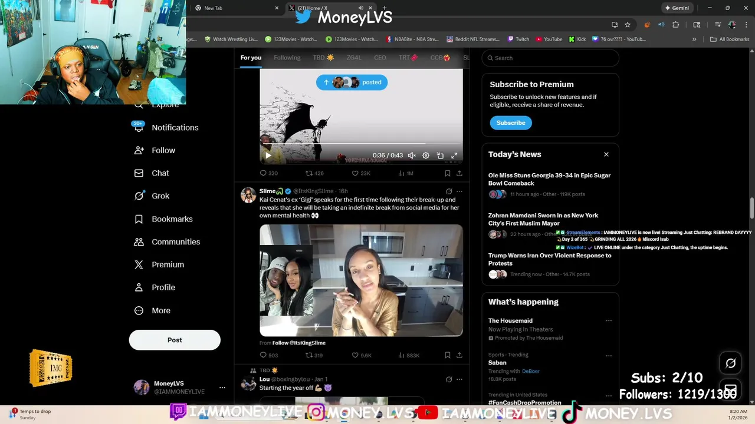This screenshot has width=755, height=424.
Task: Switch to the CEO feed tab
Action: pyautogui.click(x=380, y=58)
